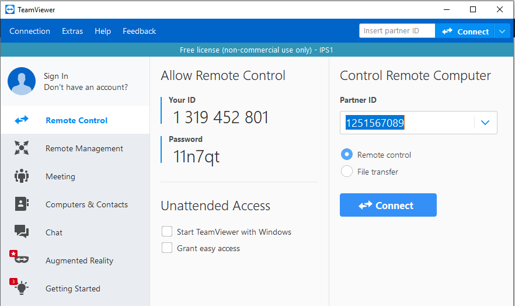The height and width of the screenshot is (306, 515).
Task: Click the Chat bubbles icon
Action: coord(22,231)
